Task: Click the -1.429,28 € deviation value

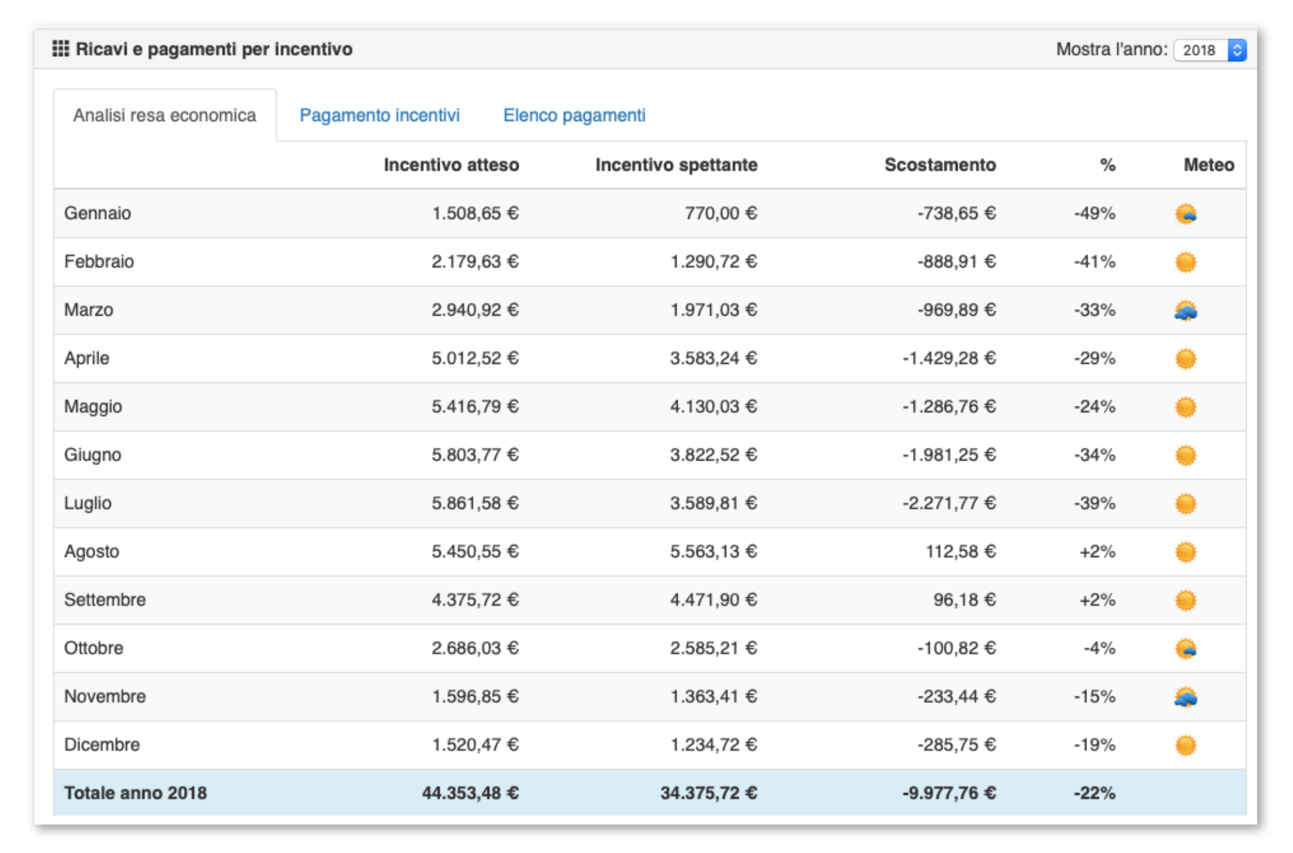Action: click(949, 358)
